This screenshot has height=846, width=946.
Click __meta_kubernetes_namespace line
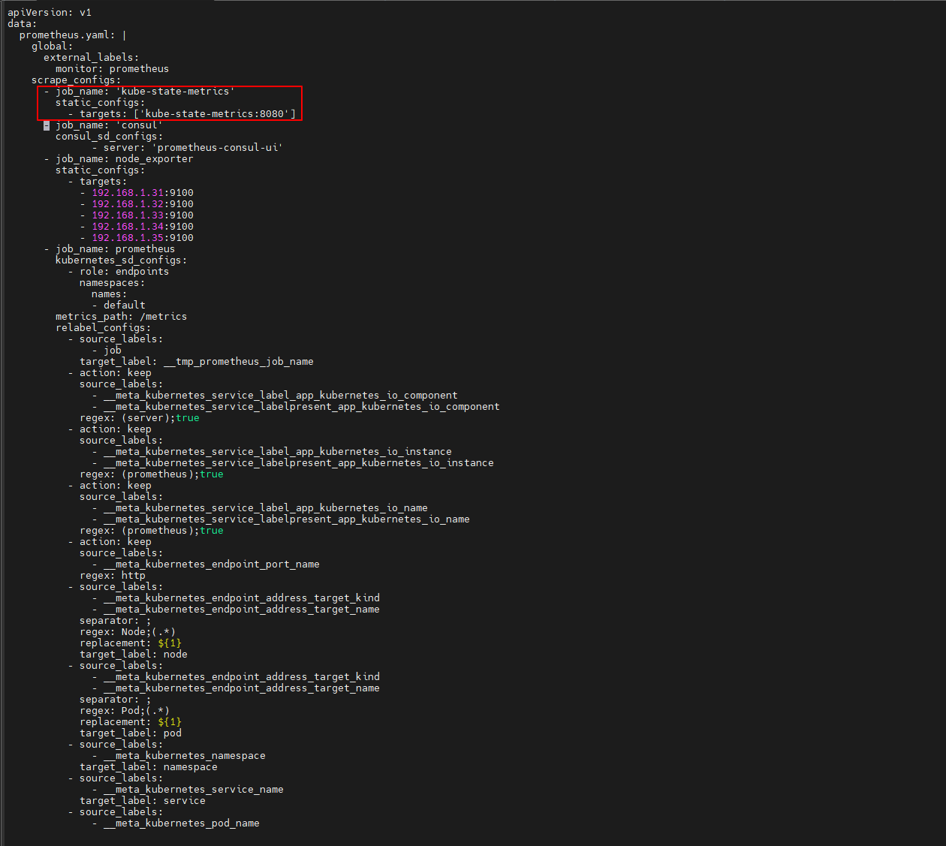[x=179, y=756]
